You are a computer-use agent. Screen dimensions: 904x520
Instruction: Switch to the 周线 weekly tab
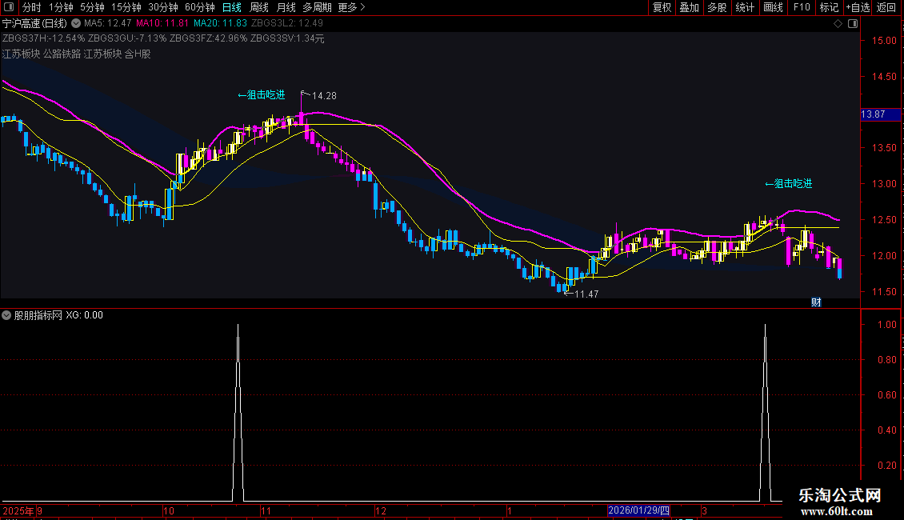(x=259, y=7)
